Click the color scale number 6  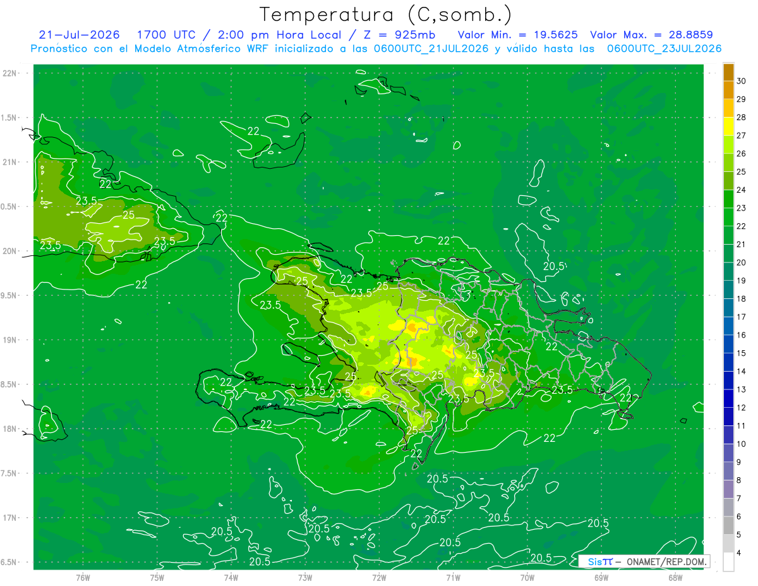740,517
